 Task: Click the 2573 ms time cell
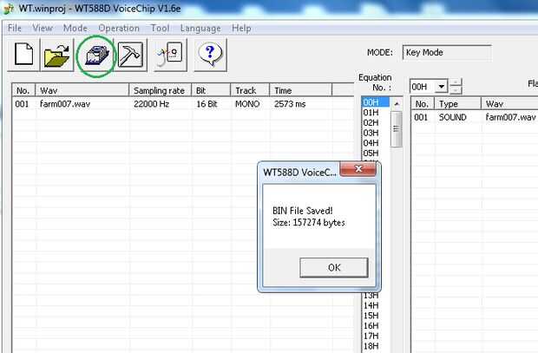[290, 103]
